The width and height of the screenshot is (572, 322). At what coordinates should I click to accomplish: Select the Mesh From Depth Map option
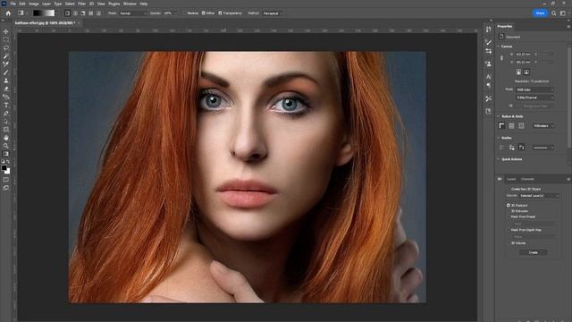[x=509, y=230]
